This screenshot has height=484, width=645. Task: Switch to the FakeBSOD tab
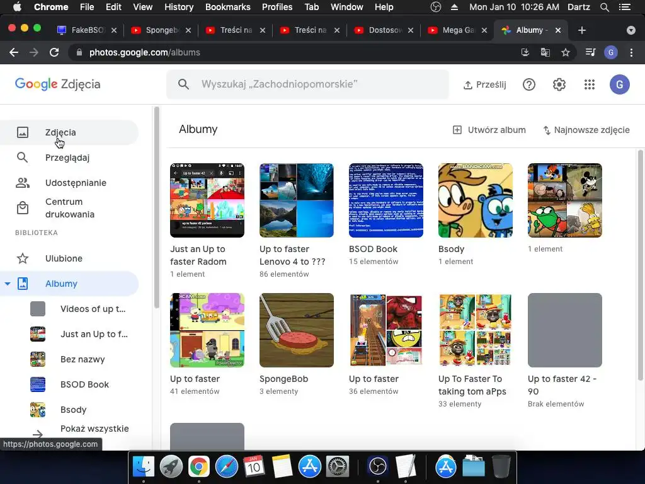point(86,30)
